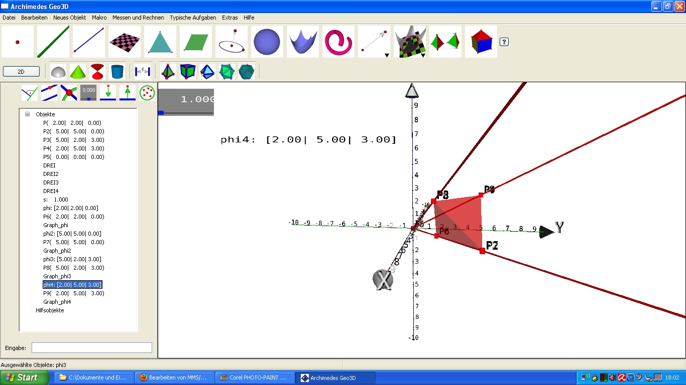Choose the checkered plane tool
The width and height of the screenshot is (686, 385).
tap(124, 42)
